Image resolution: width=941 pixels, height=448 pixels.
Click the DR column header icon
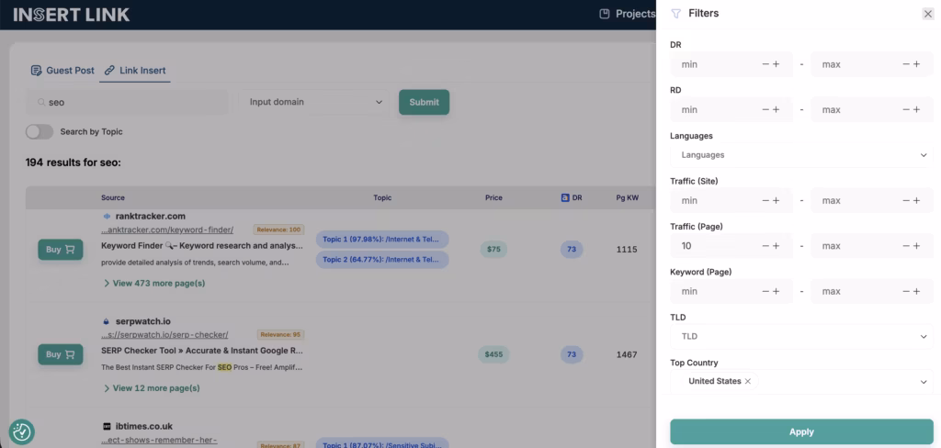point(565,197)
